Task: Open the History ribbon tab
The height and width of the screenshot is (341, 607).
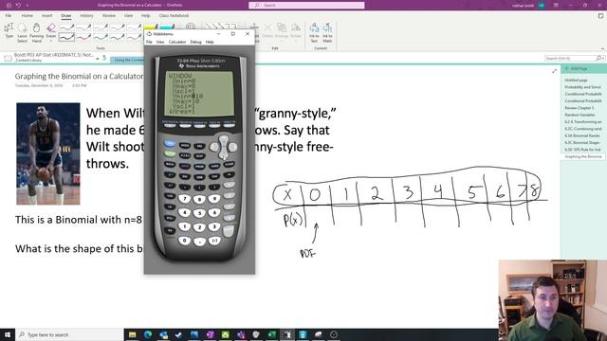Action: [86, 15]
